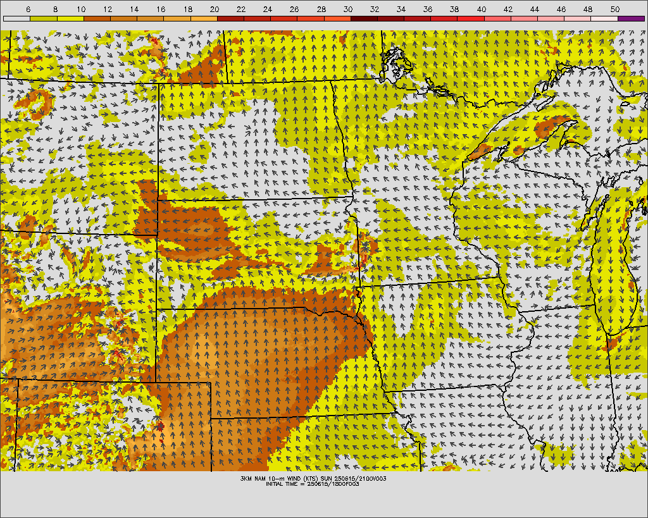Click the swatch between 44 and 46

(x=551, y=18)
